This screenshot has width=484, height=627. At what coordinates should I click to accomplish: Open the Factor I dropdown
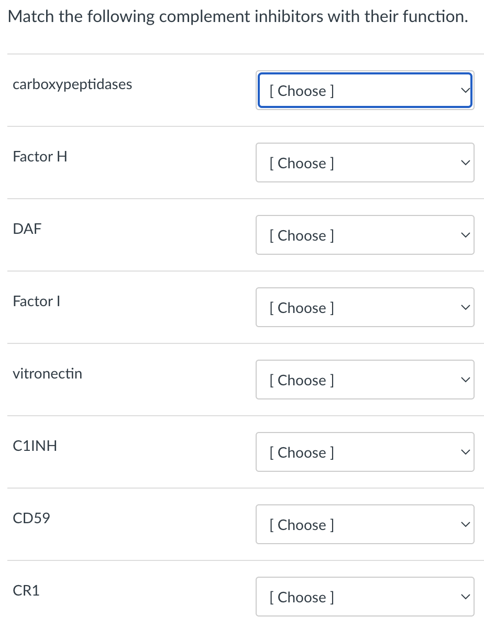point(365,307)
